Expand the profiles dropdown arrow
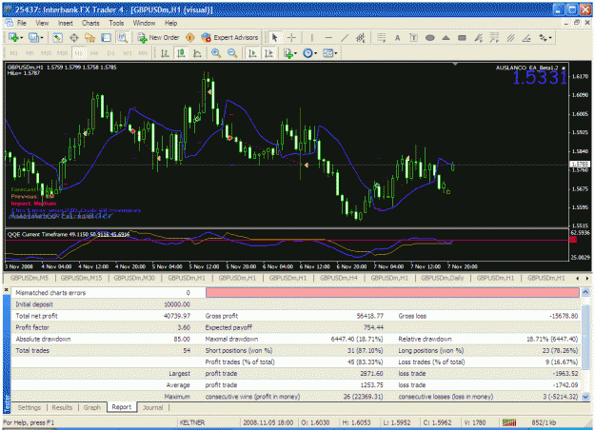This screenshot has height=430, width=595. click(x=41, y=37)
